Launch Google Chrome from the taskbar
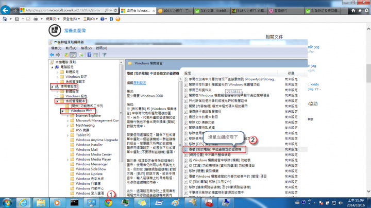 tap(108, 203)
